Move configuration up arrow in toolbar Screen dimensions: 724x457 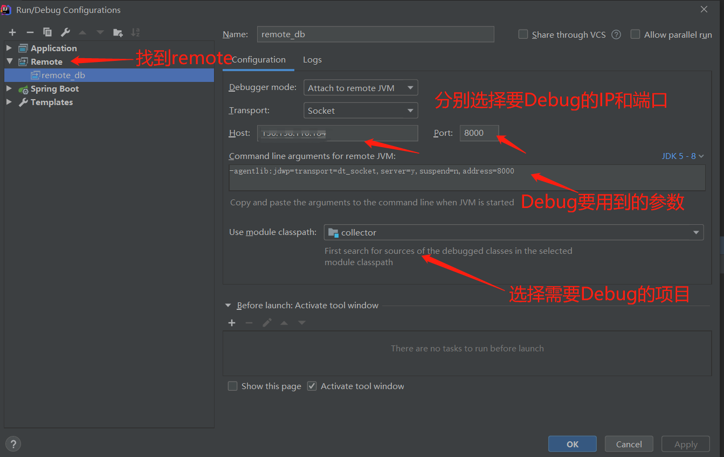click(x=82, y=32)
